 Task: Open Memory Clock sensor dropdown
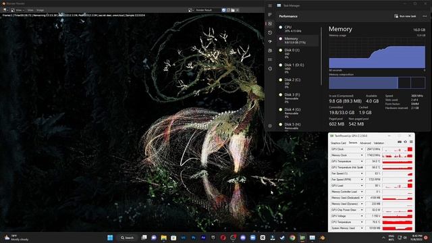(x=362, y=155)
